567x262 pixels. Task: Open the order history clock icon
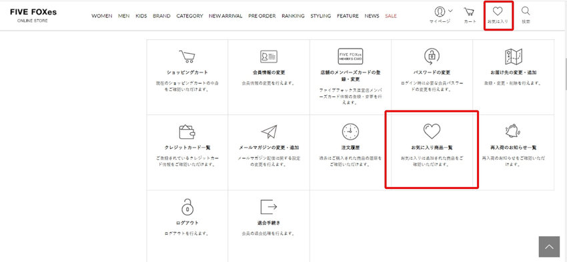350,132
